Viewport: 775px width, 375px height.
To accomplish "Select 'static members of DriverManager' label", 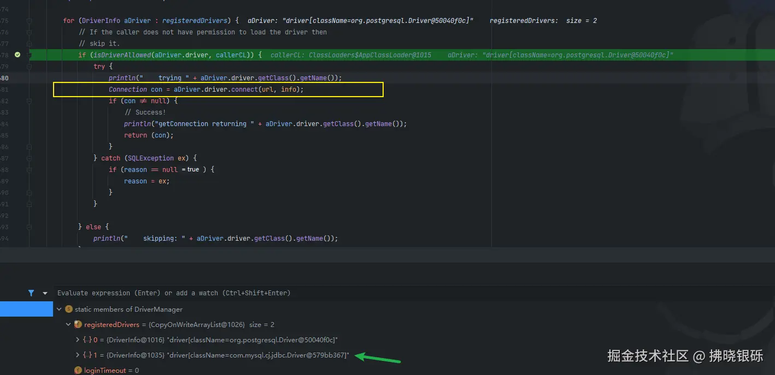I will (128, 309).
